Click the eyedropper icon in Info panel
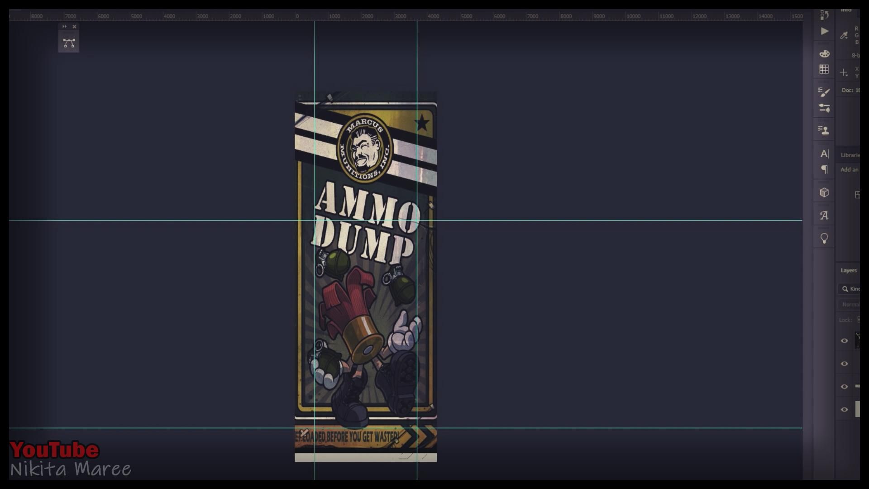 844,35
